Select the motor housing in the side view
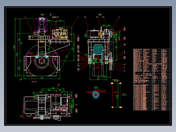176x132 pixels. pos(93,34)
